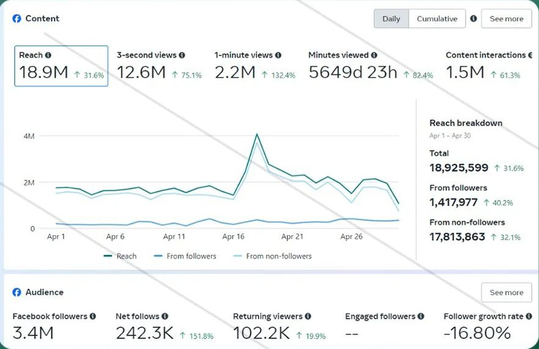Click the Apr 1 axis label
Viewport: 539px width, 349px height.
tap(56, 237)
